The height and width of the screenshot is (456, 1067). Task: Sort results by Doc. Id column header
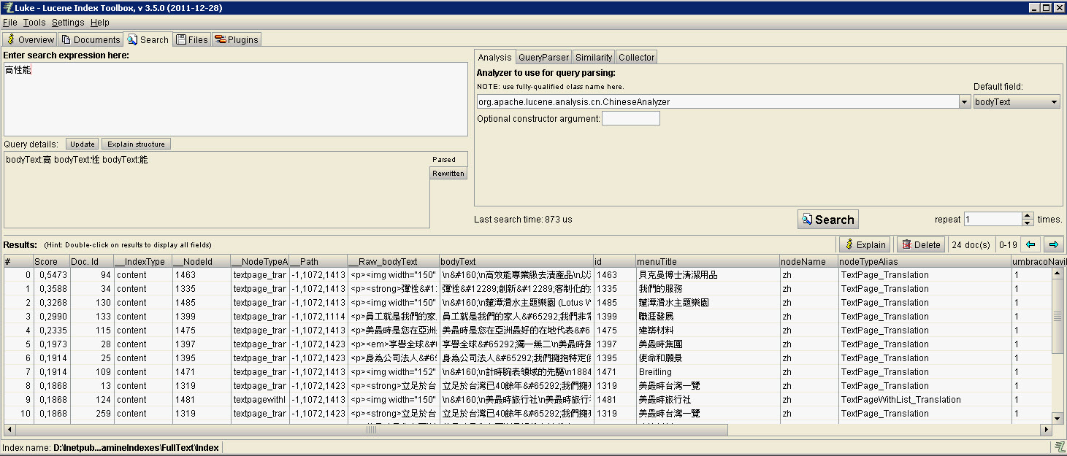(91, 261)
